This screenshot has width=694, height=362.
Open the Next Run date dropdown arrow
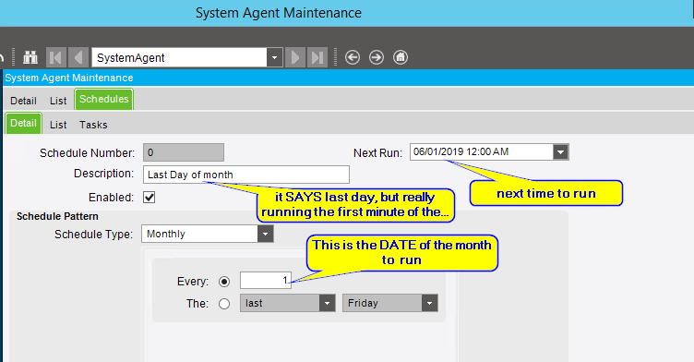(561, 152)
